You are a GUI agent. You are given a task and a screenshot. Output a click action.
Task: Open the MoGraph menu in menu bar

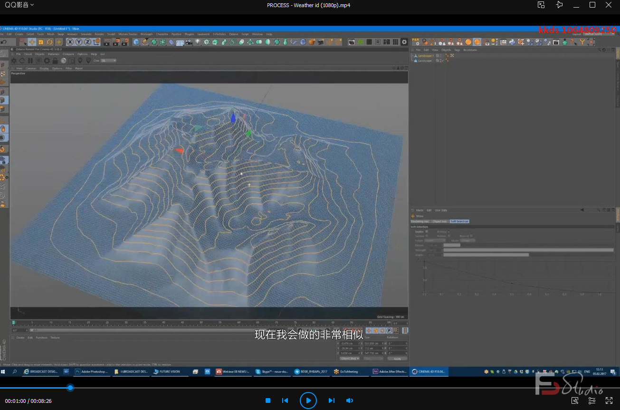tap(146, 34)
